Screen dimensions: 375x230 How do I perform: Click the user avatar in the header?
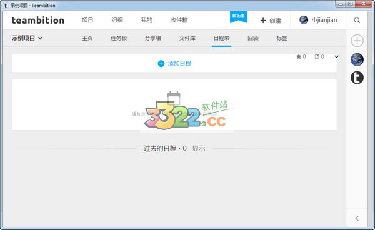(304, 20)
